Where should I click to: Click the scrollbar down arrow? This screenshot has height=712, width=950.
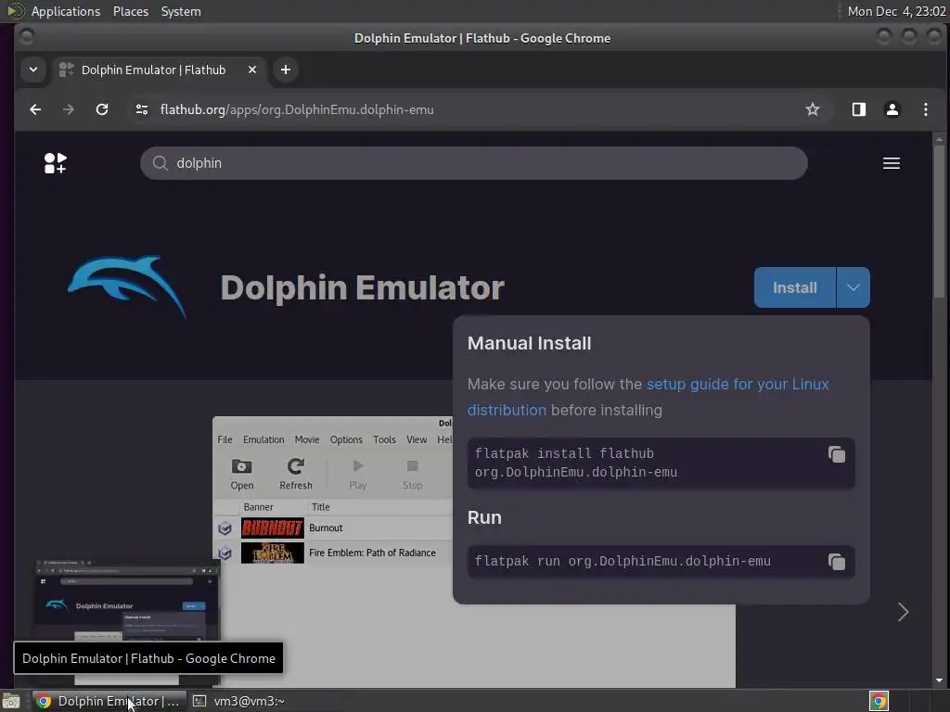[939, 680]
